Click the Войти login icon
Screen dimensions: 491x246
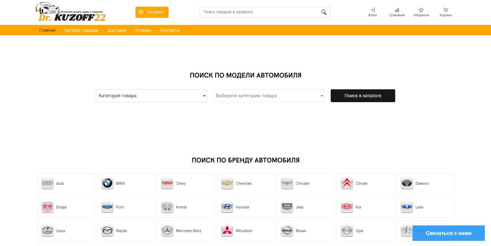click(372, 12)
